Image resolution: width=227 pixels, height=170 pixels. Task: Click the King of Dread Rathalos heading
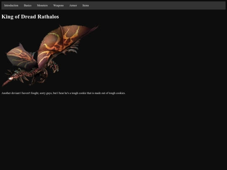pyautogui.click(x=30, y=17)
